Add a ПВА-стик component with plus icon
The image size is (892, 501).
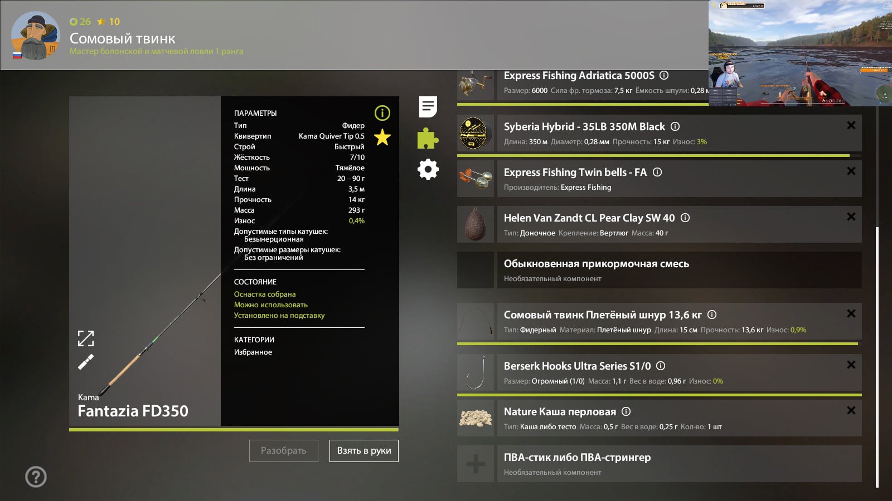click(476, 464)
